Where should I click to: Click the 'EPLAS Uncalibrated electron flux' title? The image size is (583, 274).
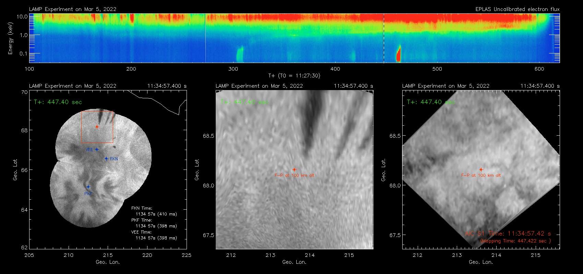coord(517,9)
